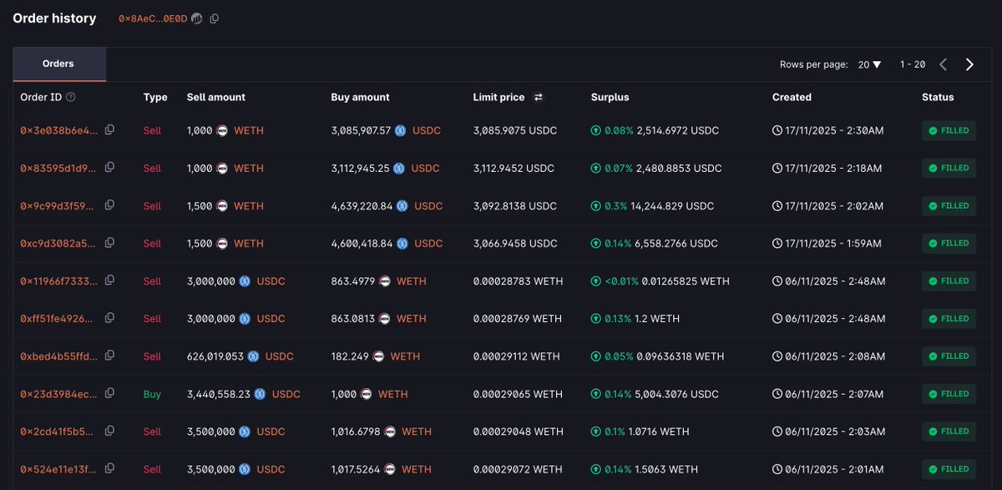Copy order ID 0x524e11e13f
Image resolution: width=1002 pixels, height=490 pixels.
[x=109, y=468]
